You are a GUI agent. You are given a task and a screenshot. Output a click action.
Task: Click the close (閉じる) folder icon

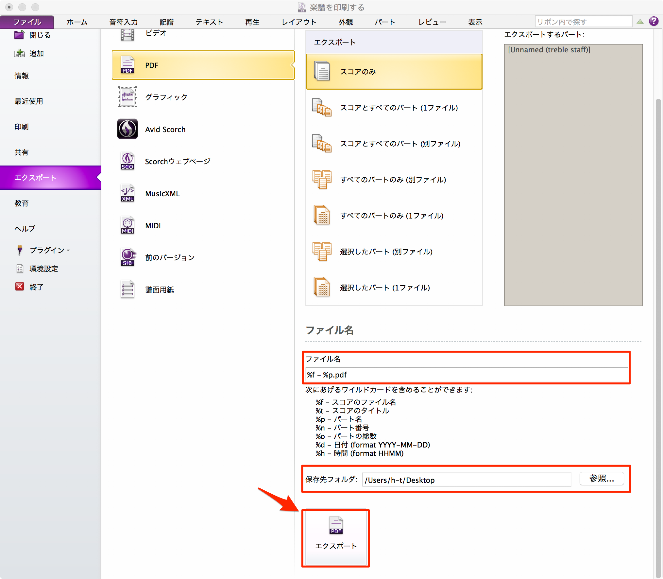click(20, 35)
